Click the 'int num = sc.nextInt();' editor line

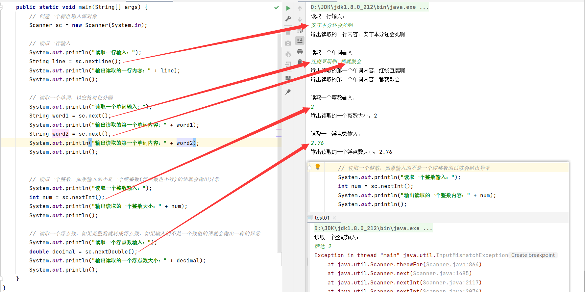pyautogui.click(x=67, y=198)
